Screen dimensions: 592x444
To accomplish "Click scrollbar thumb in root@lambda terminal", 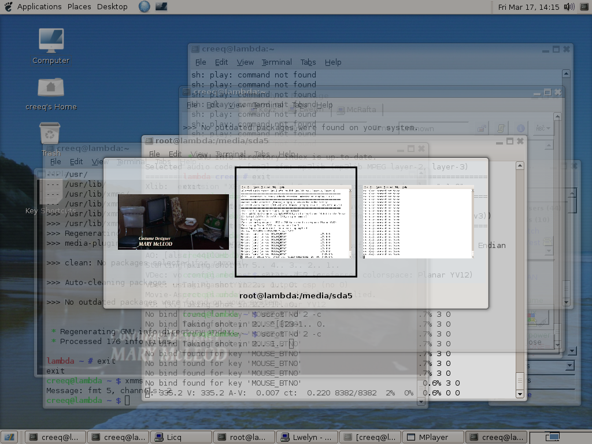I will [x=520, y=380].
